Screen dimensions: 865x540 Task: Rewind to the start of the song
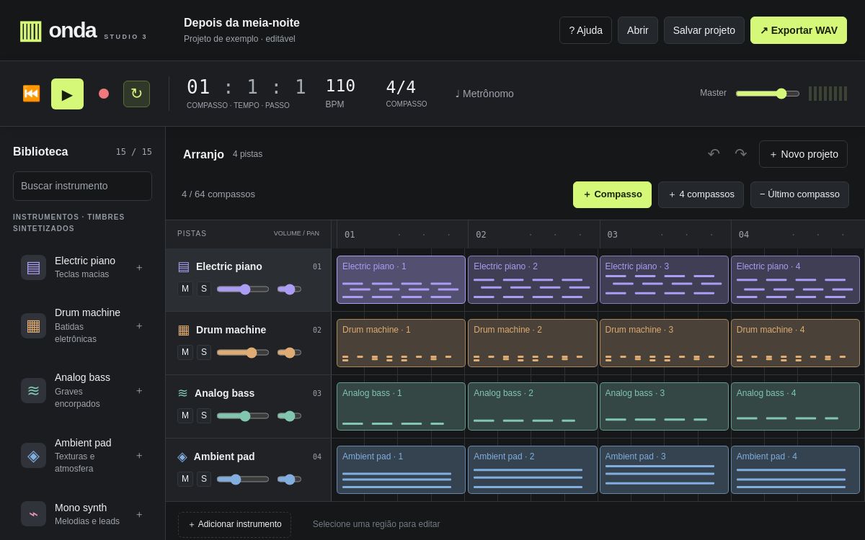pos(31,94)
